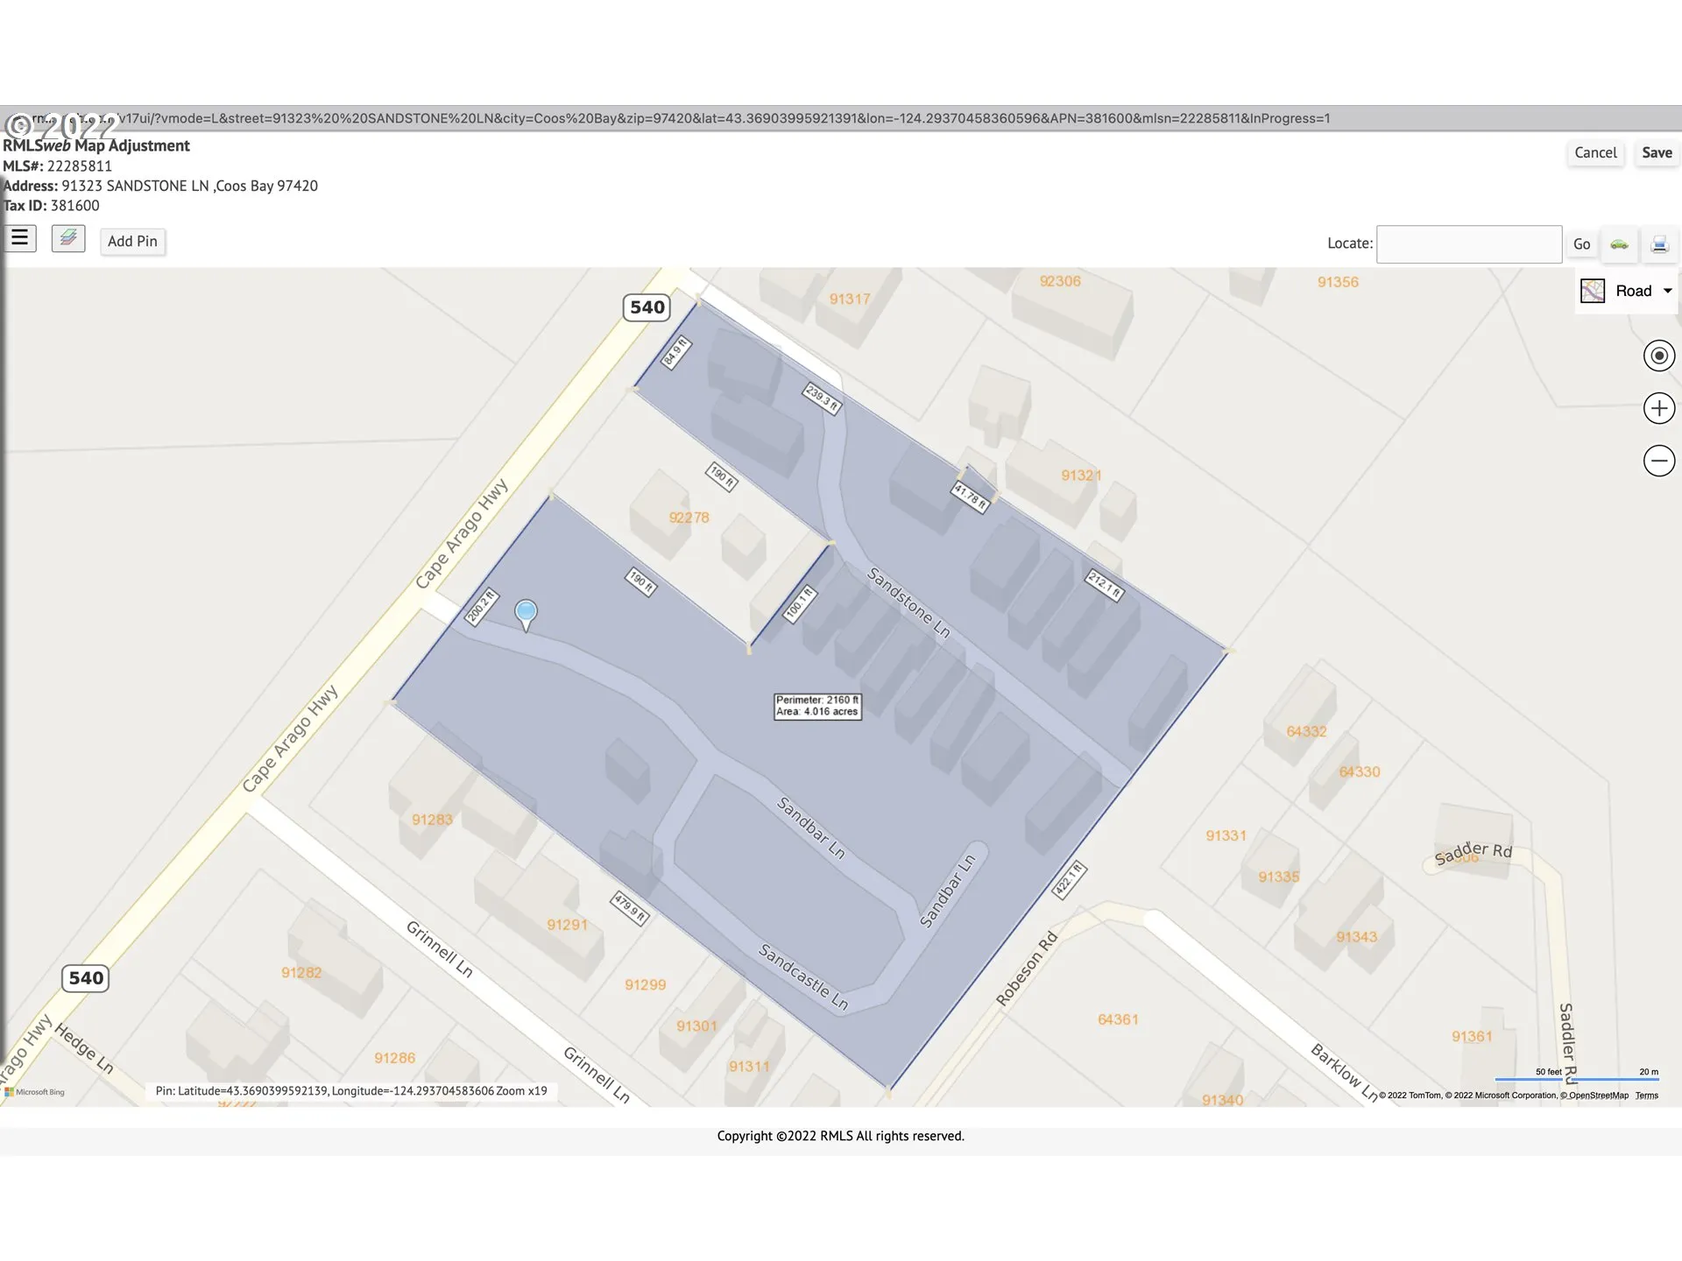Click the printer icon
Image resolution: width=1682 pixels, height=1261 pixels.
click(1659, 244)
